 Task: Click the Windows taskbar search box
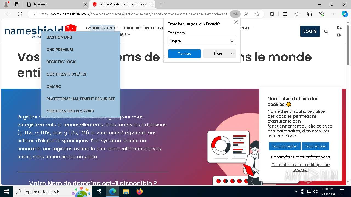coord(53,192)
